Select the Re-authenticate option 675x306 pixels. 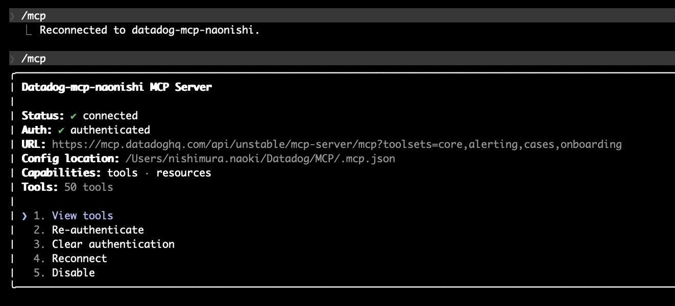(97, 229)
